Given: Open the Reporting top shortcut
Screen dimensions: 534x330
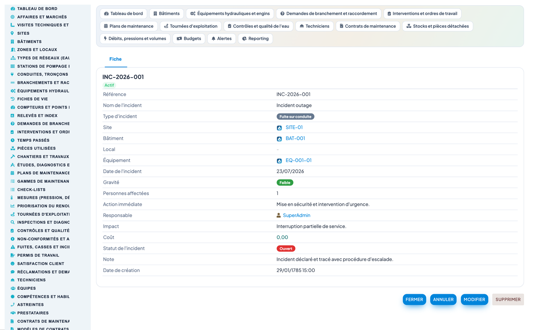Looking at the screenshot, I should point(255,38).
